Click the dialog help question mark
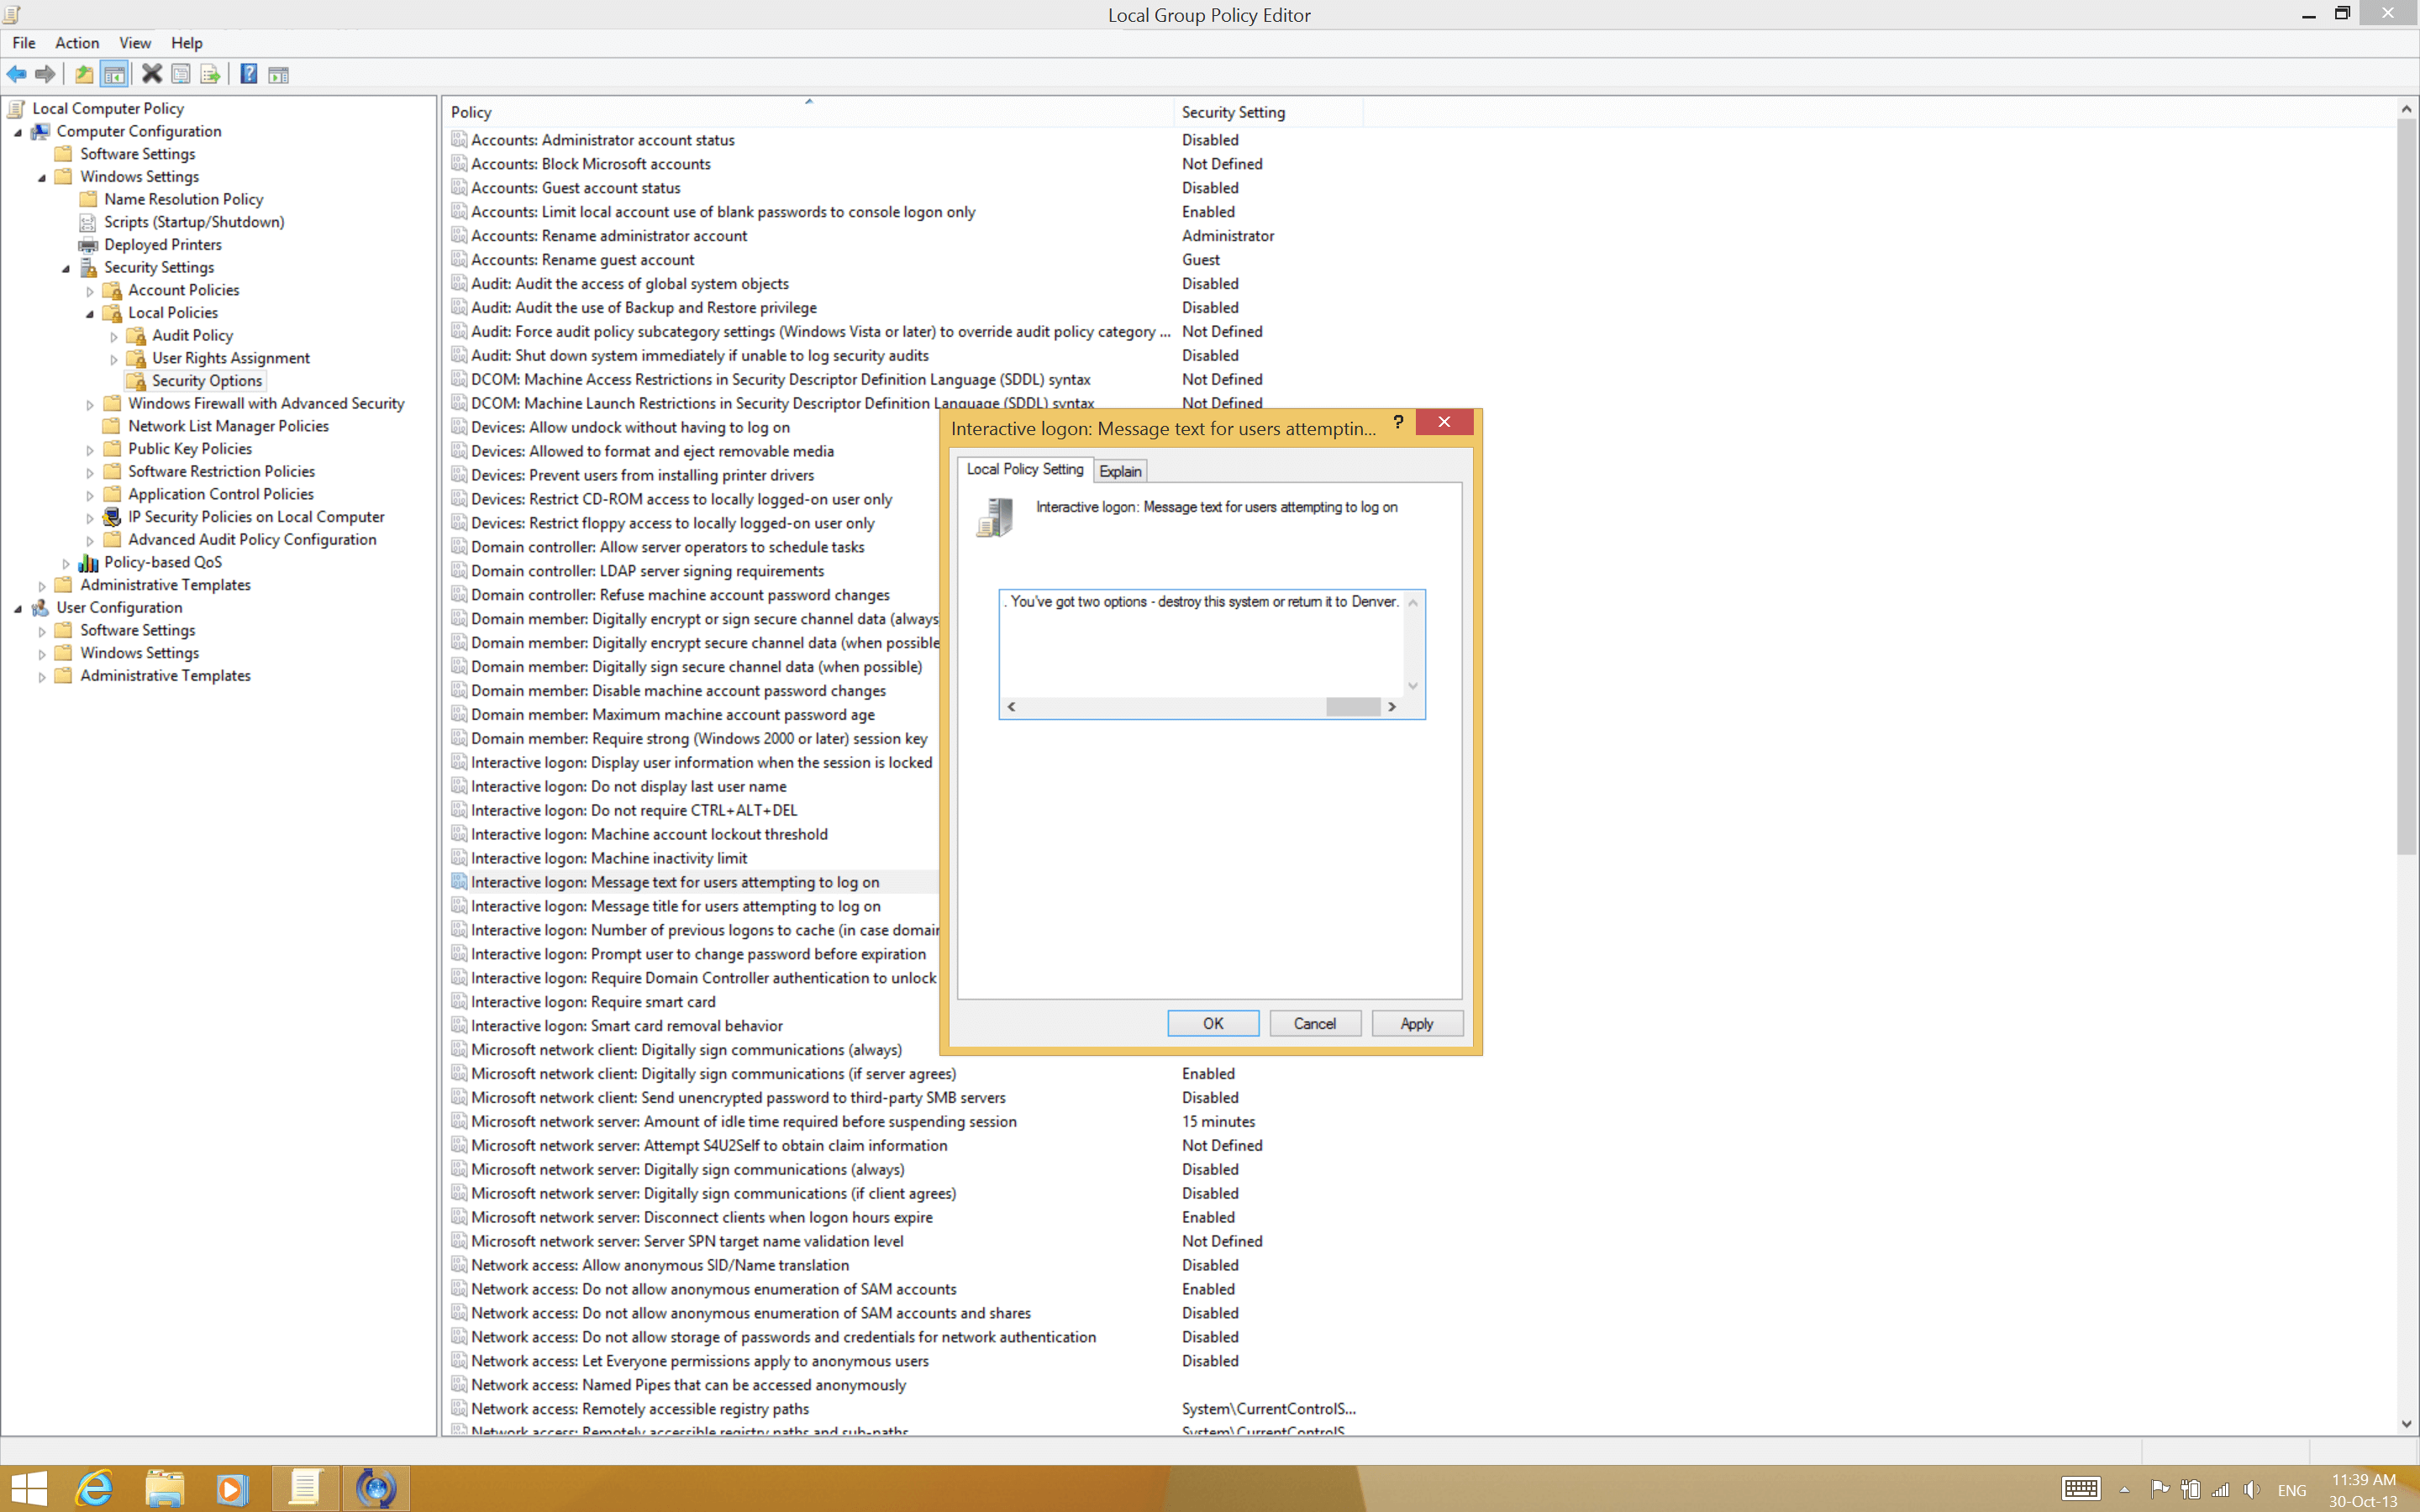2420x1512 pixels. 1398,422
